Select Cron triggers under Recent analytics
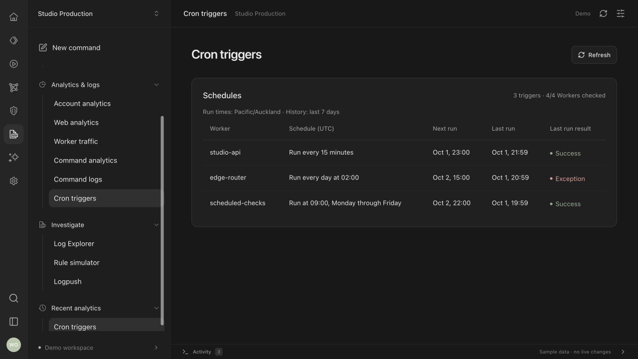The width and height of the screenshot is (638, 359). [105, 325]
